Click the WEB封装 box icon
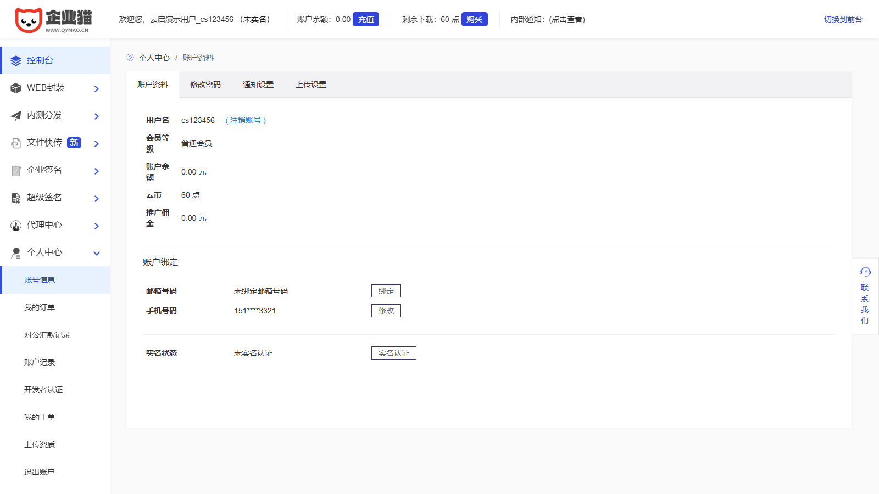Image resolution: width=879 pixels, height=494 pixels. (16, 88)
